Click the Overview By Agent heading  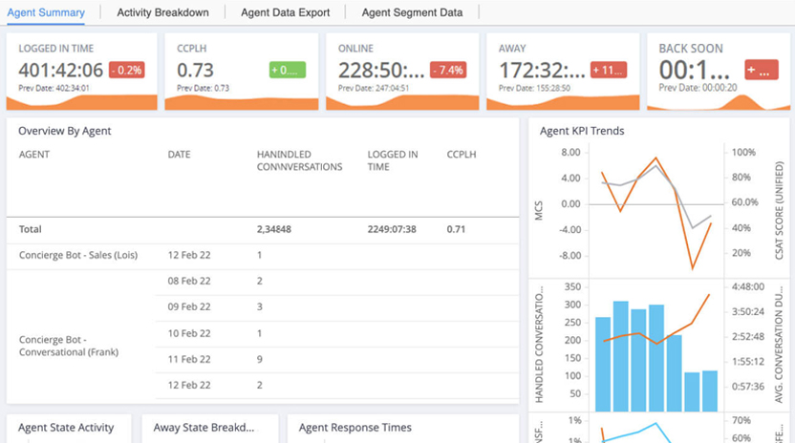coord(65,131)
